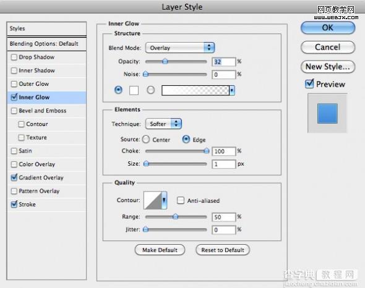This screenshot has height=288, width=365.
Task: Click the Noise percent field
Action: click(x=224, y=75)
